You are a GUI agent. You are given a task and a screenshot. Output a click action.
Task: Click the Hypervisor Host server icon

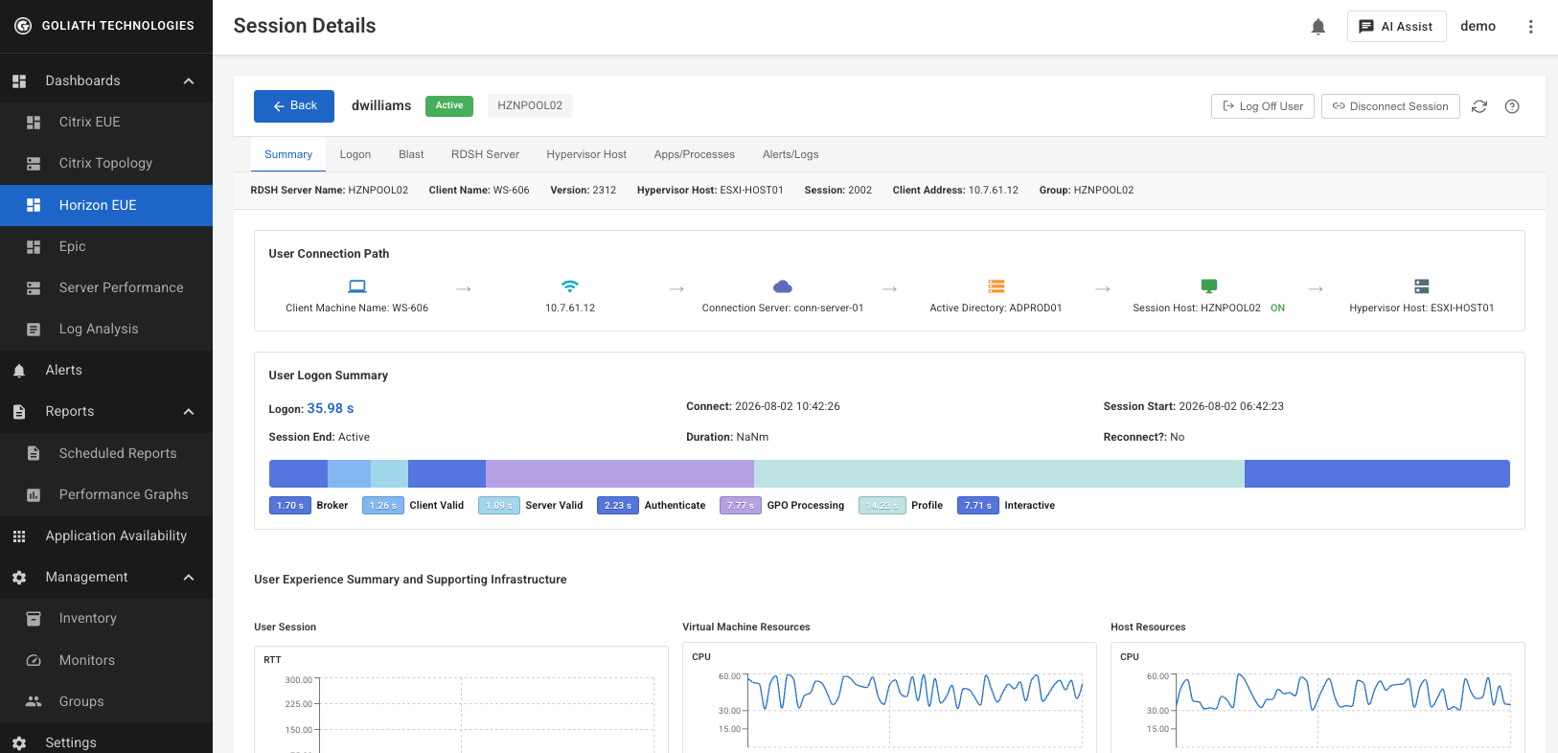[x=1422, y=286]
